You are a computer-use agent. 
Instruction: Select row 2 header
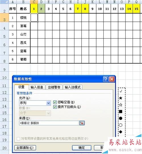pyautogui.click(x=4, y=9)
